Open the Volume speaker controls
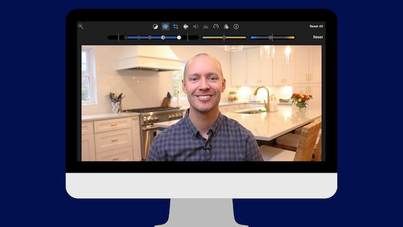 196,27
